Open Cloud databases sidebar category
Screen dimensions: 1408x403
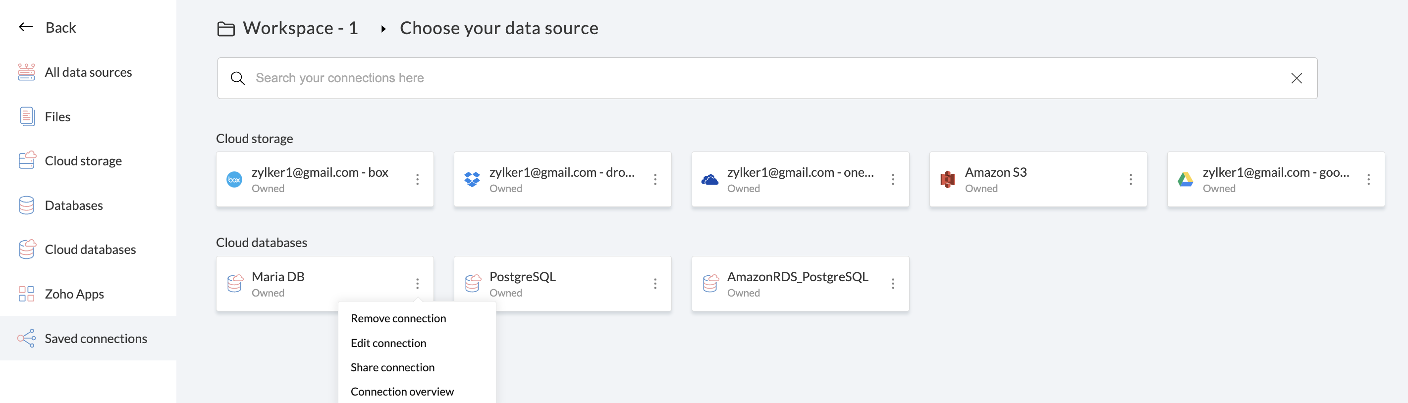tap(90, 250)
